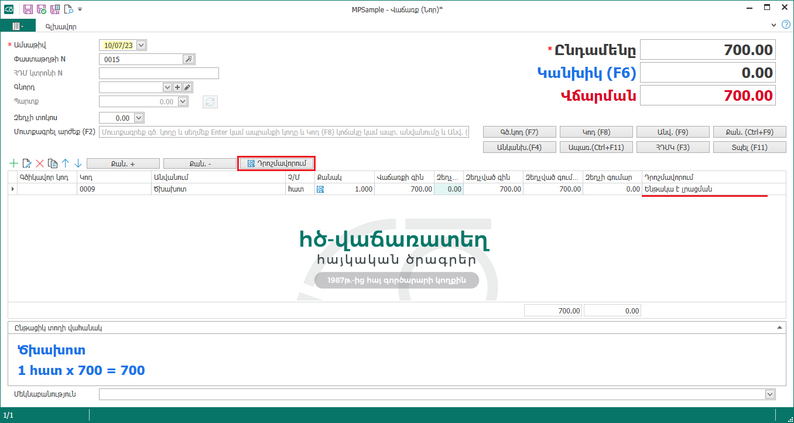Open the file menu button with list icon

click(x=18, y=26)
